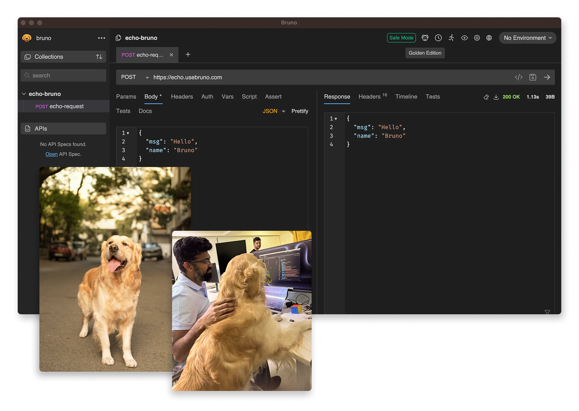
Task: Collapse response line 1 fold arrow
Action: [336, 119]
